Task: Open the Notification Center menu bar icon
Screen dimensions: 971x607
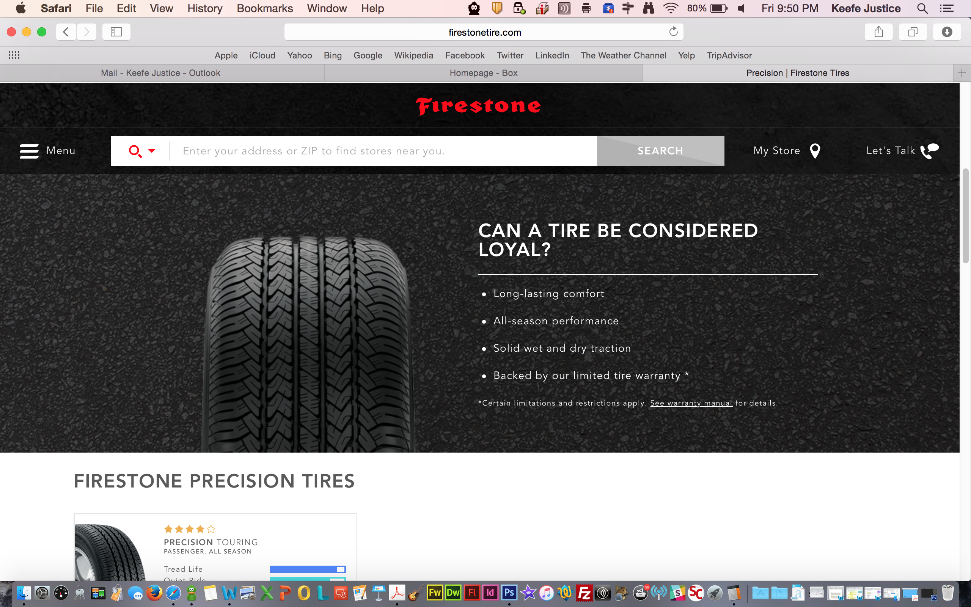Action: pyautogui.click(x=946, y=8)
